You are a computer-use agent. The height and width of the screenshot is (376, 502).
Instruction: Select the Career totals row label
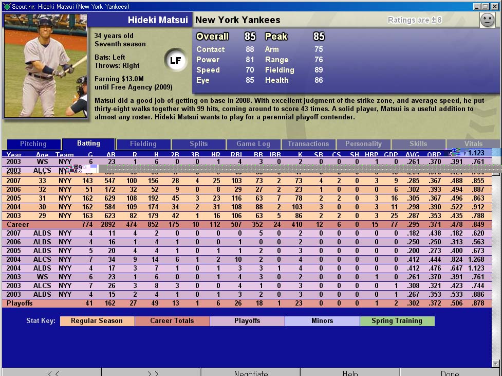[18, 224]
